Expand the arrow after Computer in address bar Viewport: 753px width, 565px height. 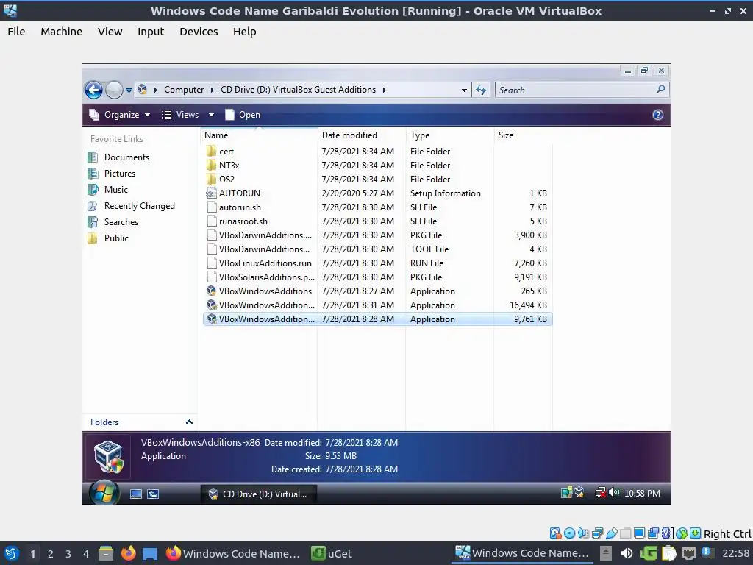(x=212, y=90)
